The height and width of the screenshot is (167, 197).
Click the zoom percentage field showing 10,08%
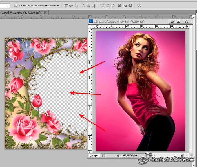[x=94, y=155]
